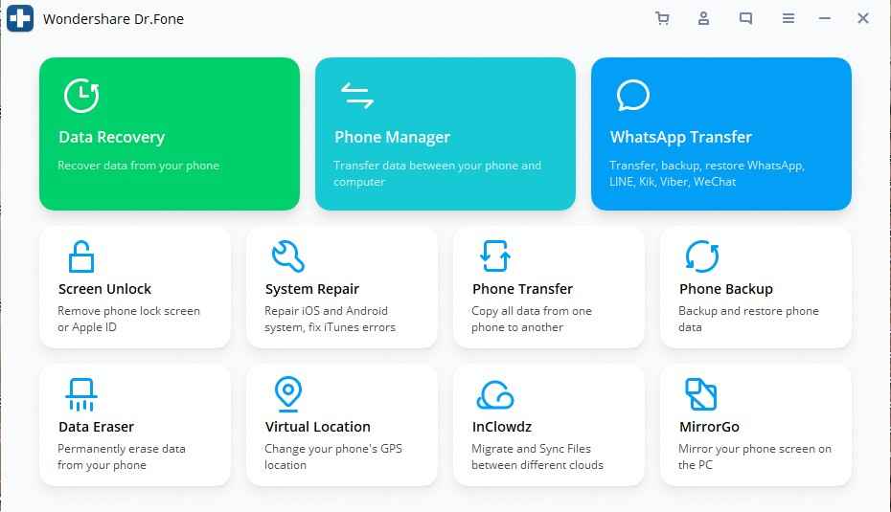Click "Copy all data from one phone" text
The image size is (891, 512).
pyautogui.click(x=532, y=319)
